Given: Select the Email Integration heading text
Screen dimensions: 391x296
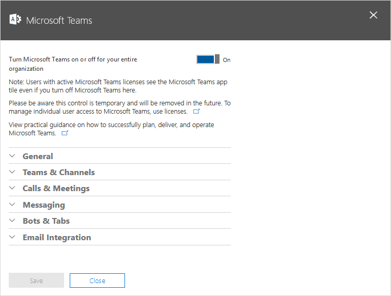Looking at the screenshot, I should point(57,238).
